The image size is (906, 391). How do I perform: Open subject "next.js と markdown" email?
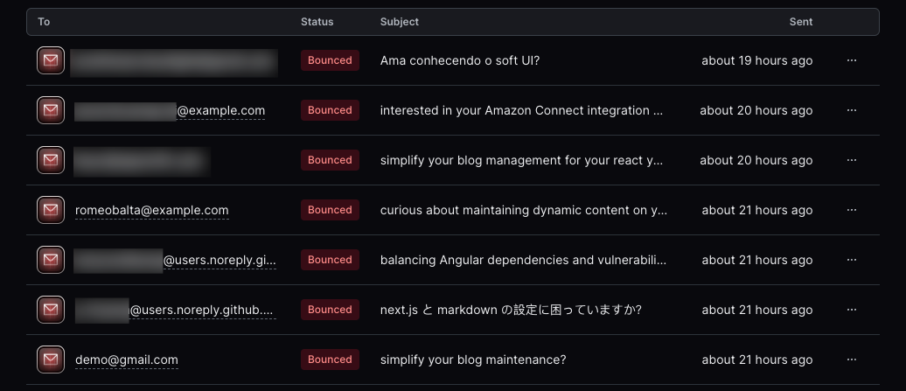pyautogui.click(x=511, y=310)
